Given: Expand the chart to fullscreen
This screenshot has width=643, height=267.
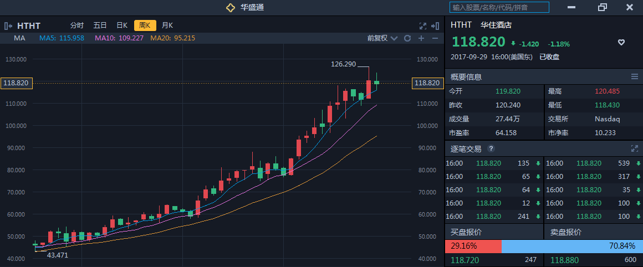Looking at the screenshot, I should (422, 25).
